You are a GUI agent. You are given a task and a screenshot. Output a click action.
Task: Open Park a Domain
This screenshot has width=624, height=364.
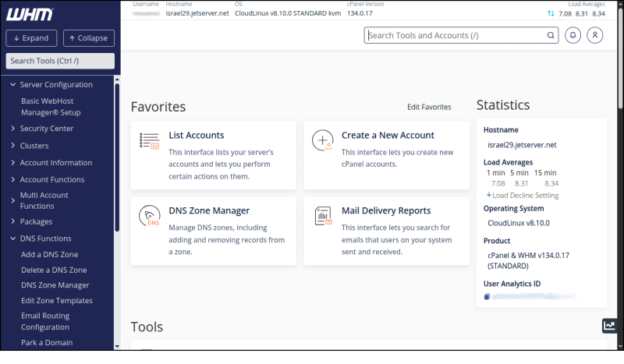coord(47,342)
